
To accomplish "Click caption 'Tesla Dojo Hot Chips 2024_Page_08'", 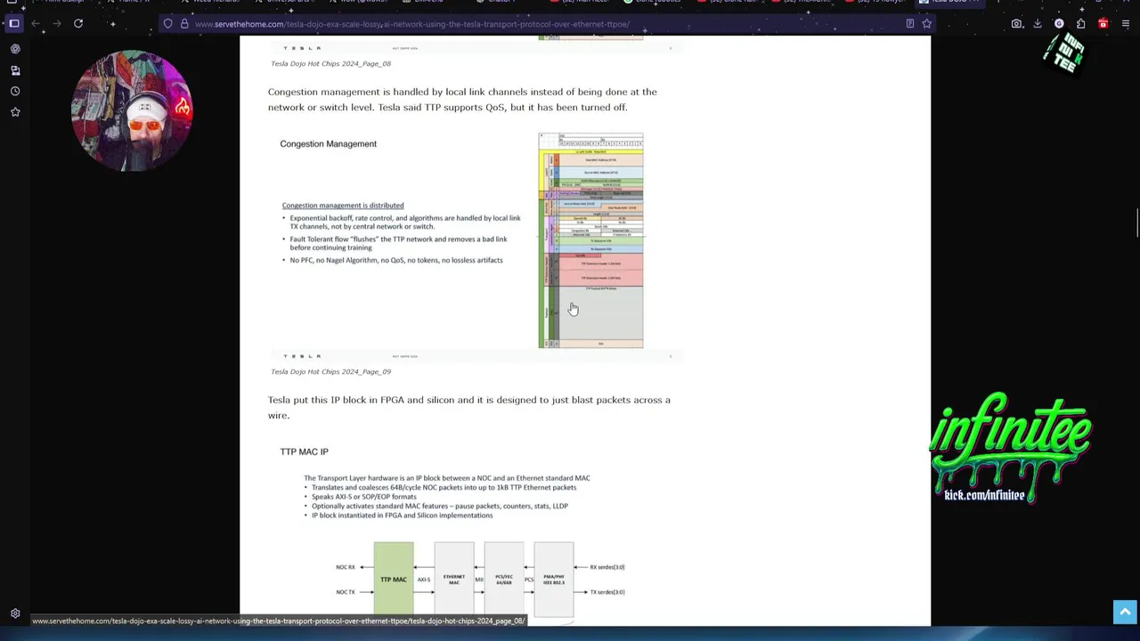I will (330, 63).
